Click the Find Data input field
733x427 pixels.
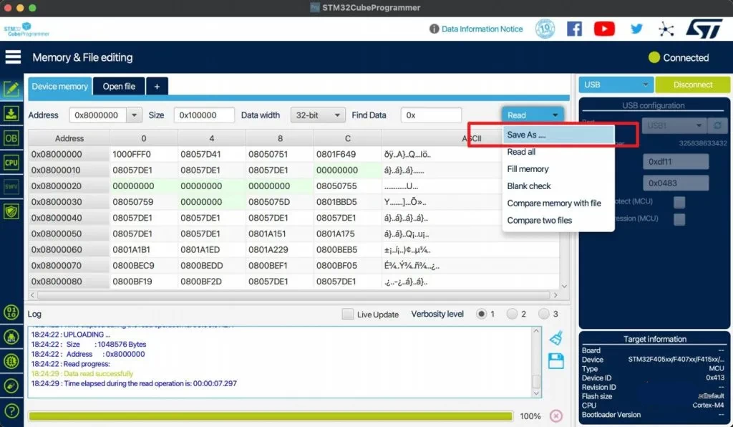coord(431,115)
